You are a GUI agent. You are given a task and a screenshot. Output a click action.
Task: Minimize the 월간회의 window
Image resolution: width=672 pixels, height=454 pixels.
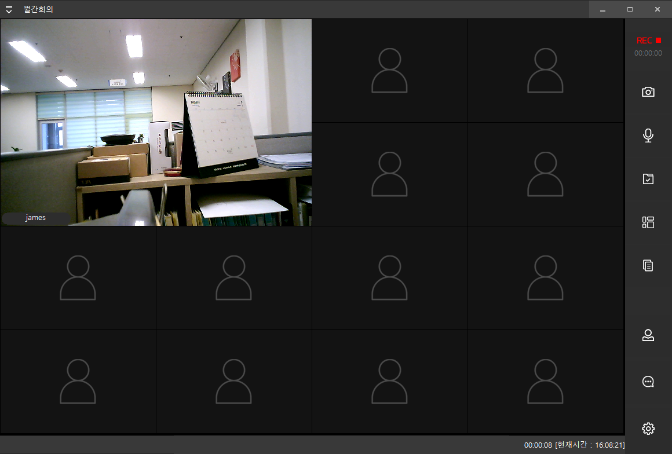[x=602, y=9]
